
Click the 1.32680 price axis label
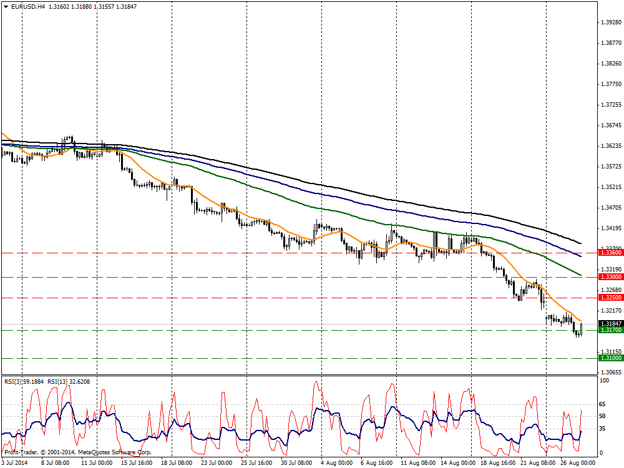pos(611,290)
